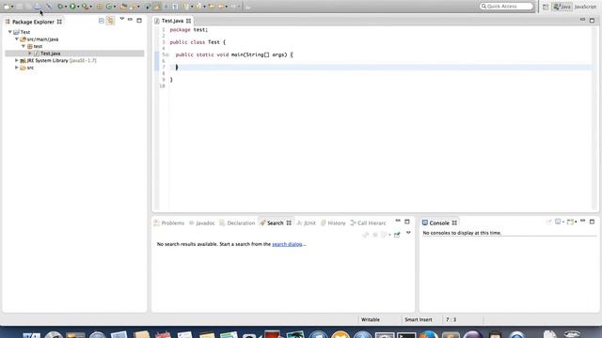602x338 pixels.
Task: Minimize the Package Explorer view
Action: tap(130, 19)
